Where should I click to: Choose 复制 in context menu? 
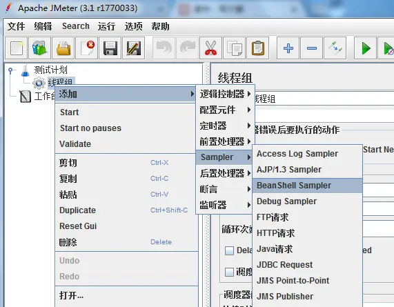pos(125,179)
